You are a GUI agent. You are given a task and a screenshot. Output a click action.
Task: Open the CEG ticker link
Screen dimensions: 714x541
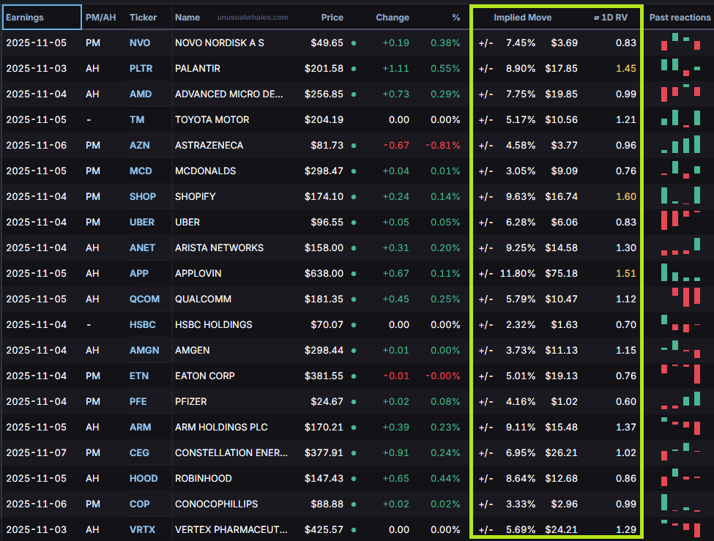[139, 452]
